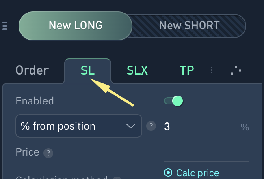
Task: Click the dotted divider between SLX and TP
Action: pyautogui.click(x=162, y=70)
